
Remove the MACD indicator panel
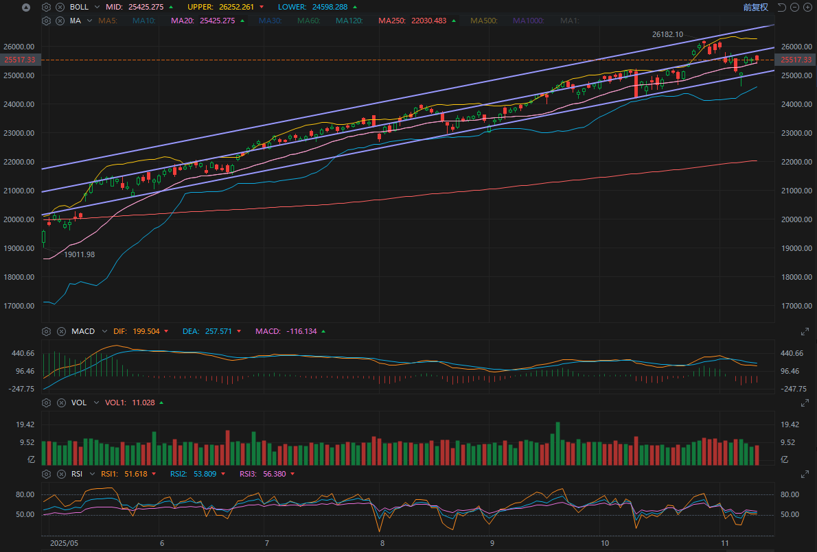pos(61,331)
